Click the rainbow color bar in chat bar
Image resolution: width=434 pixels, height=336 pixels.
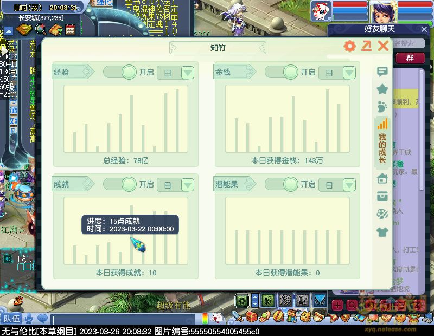pyautogui.click(x=205, y=318)
